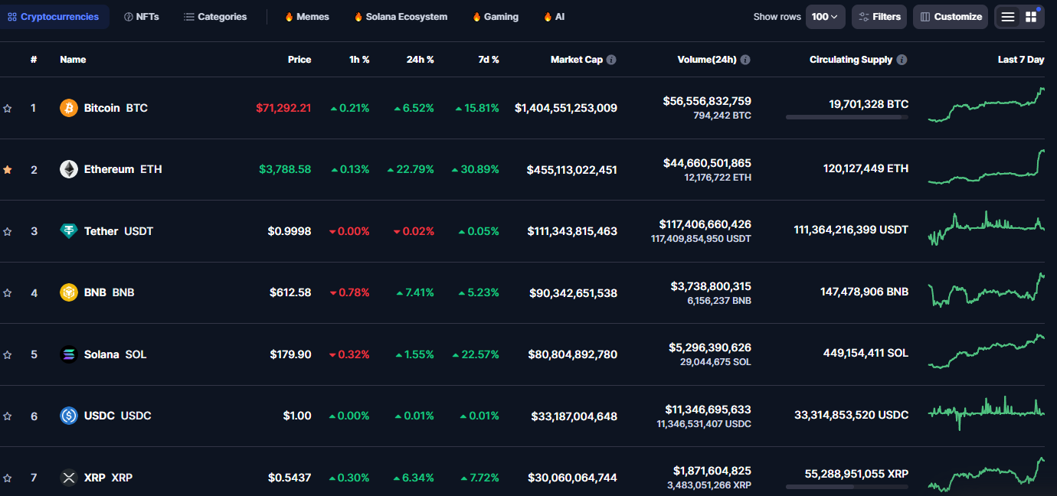Open the XRP 7-day sparkline chart
The width and height of the screenshot is (1057, 496).
tap(986, 475)
